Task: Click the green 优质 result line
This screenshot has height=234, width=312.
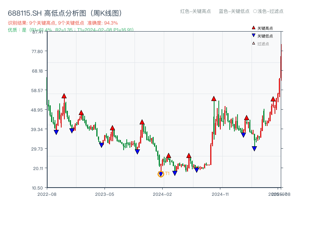Action: [x=71, y=30]
